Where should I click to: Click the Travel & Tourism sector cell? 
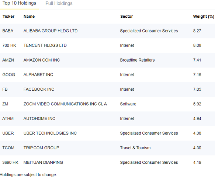click(x=135, y=148)
